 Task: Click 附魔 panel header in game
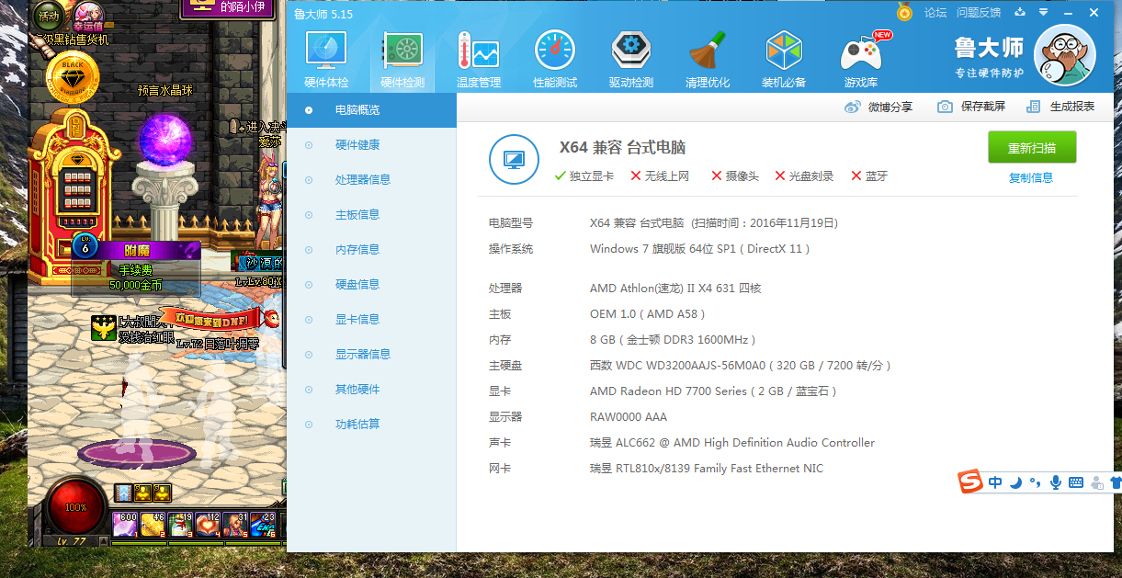137,250
